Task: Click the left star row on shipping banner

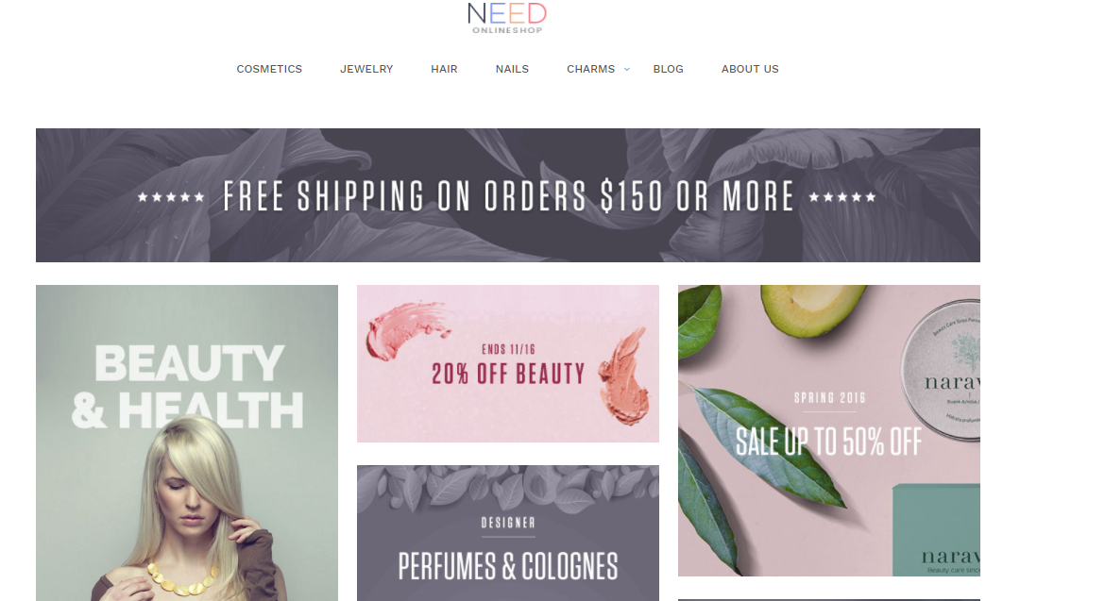Action: pyautogui.click(x=171, y=197)
